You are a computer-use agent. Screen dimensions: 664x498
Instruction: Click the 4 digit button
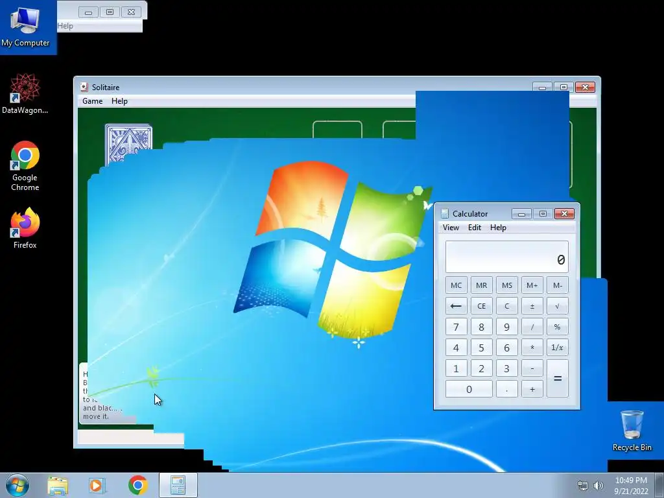[x=456, y=348]
